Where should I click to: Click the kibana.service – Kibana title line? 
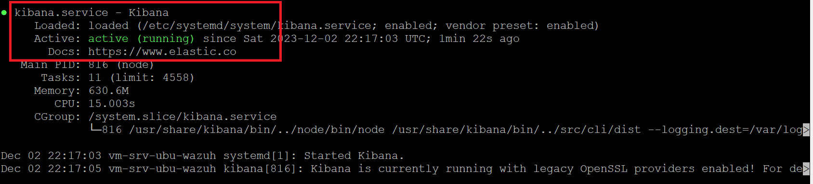click(x=92, y=13)
